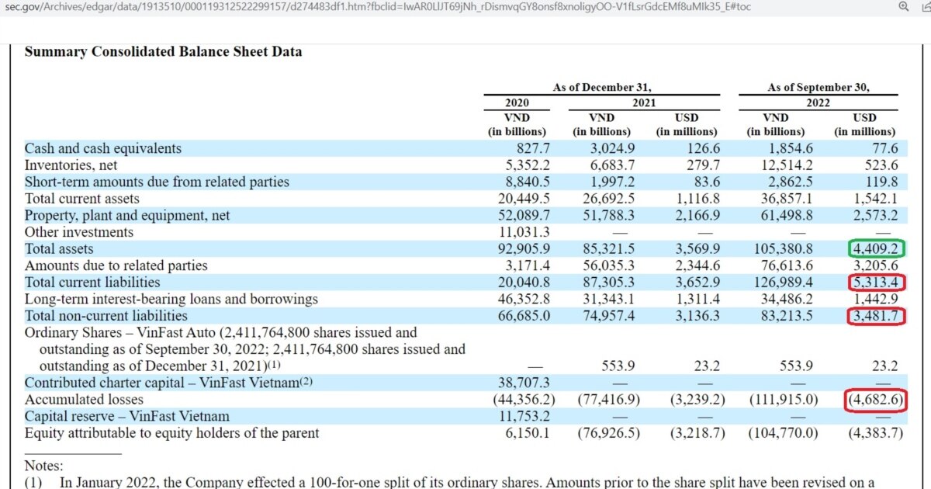The height and width of the screenshot is (489, 931).
Task: Click property value "52,089.7"
Action: click(x=522, y=216)
